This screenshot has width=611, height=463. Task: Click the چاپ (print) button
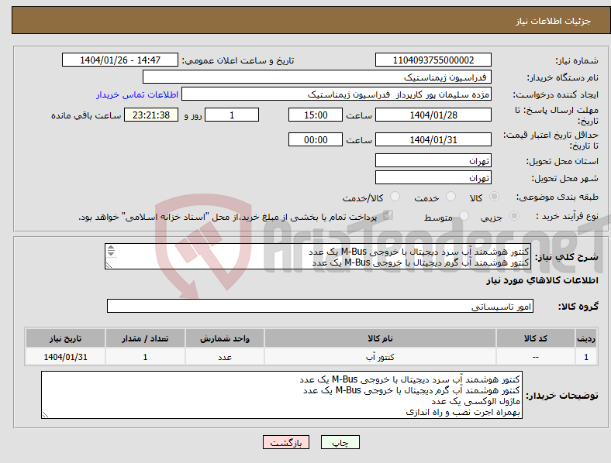[340, 442]
